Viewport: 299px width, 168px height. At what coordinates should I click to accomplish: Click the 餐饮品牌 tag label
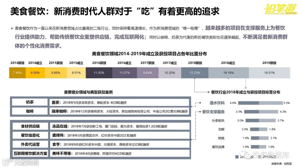tap(218, 147)
